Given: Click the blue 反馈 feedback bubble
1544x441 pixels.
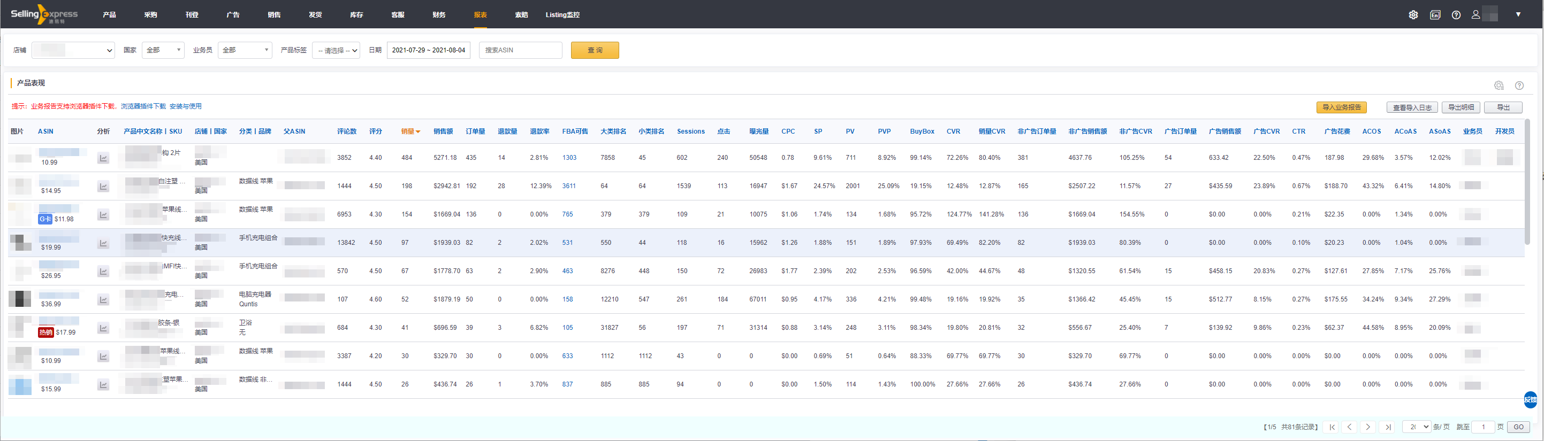Looking at the screenshot, I should click(x=1530, y=399).
